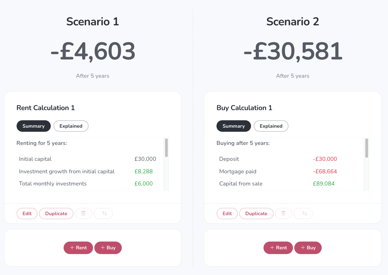This screenshot has height=275, width=388.
Task: Switch Rent Calculation 1 to Explained tab
Action: (71, 126)
